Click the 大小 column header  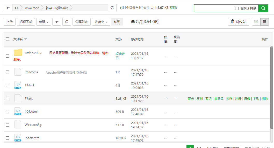pyautogui.click(x=118, y=39)
